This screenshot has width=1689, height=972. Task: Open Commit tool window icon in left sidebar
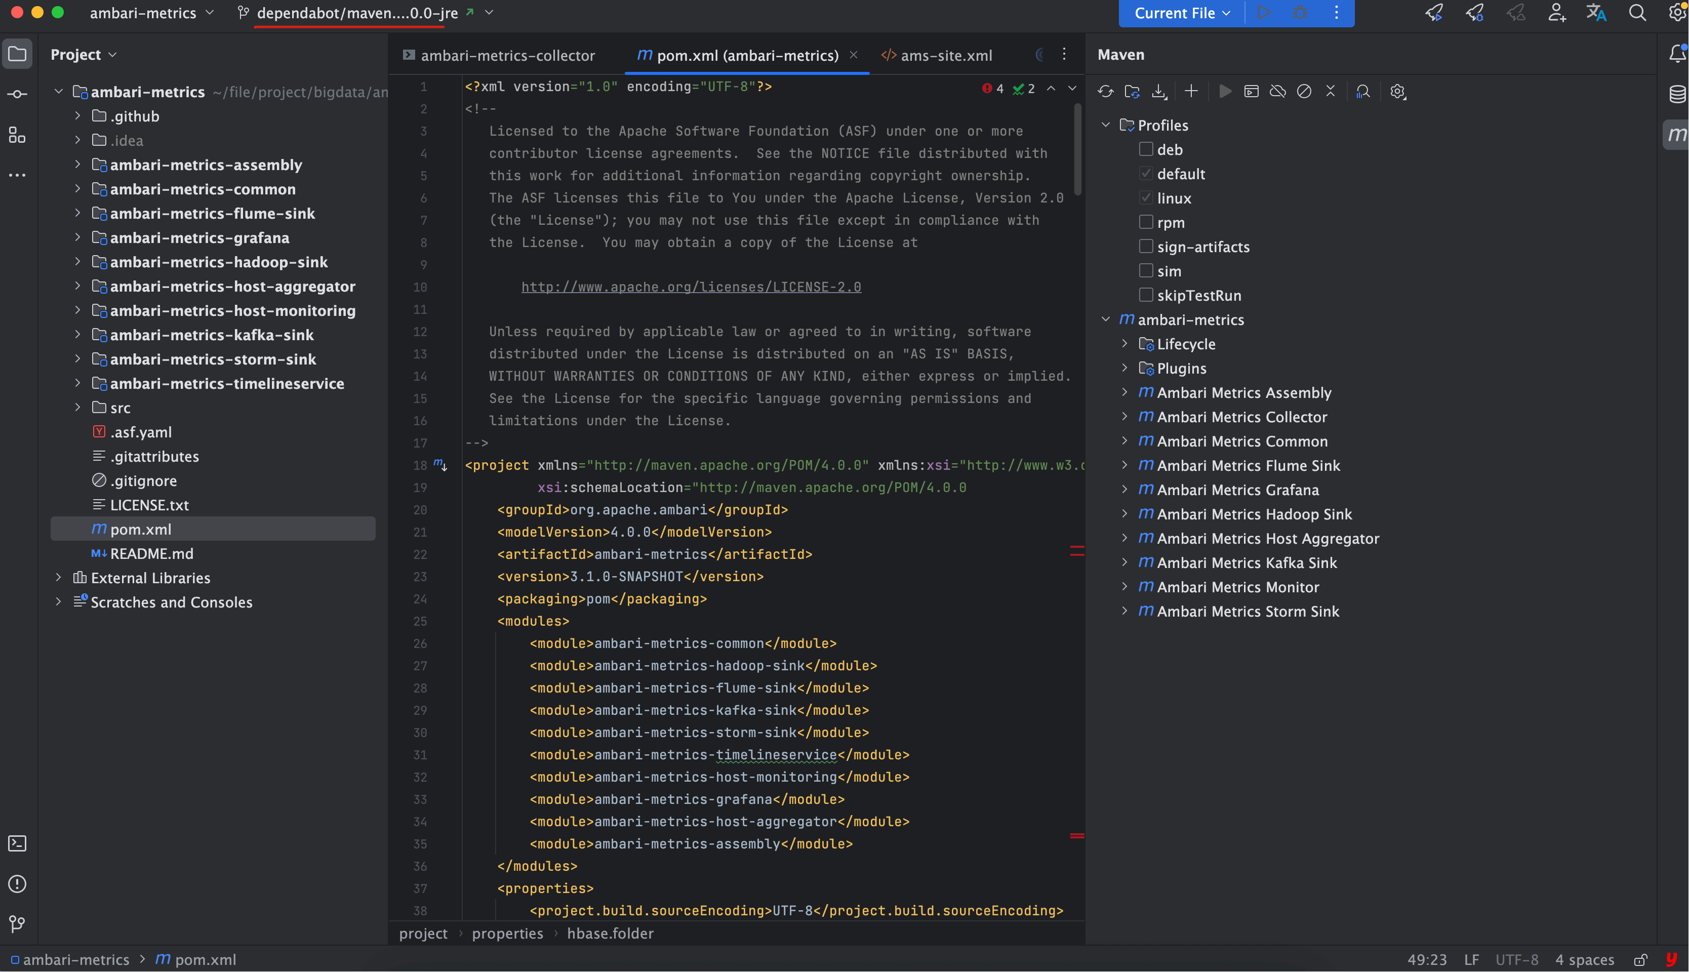(17, 94)
